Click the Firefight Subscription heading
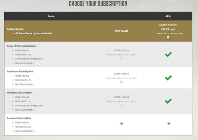The image size is (198, 140). pyautogui.click(x=20, y=93)
